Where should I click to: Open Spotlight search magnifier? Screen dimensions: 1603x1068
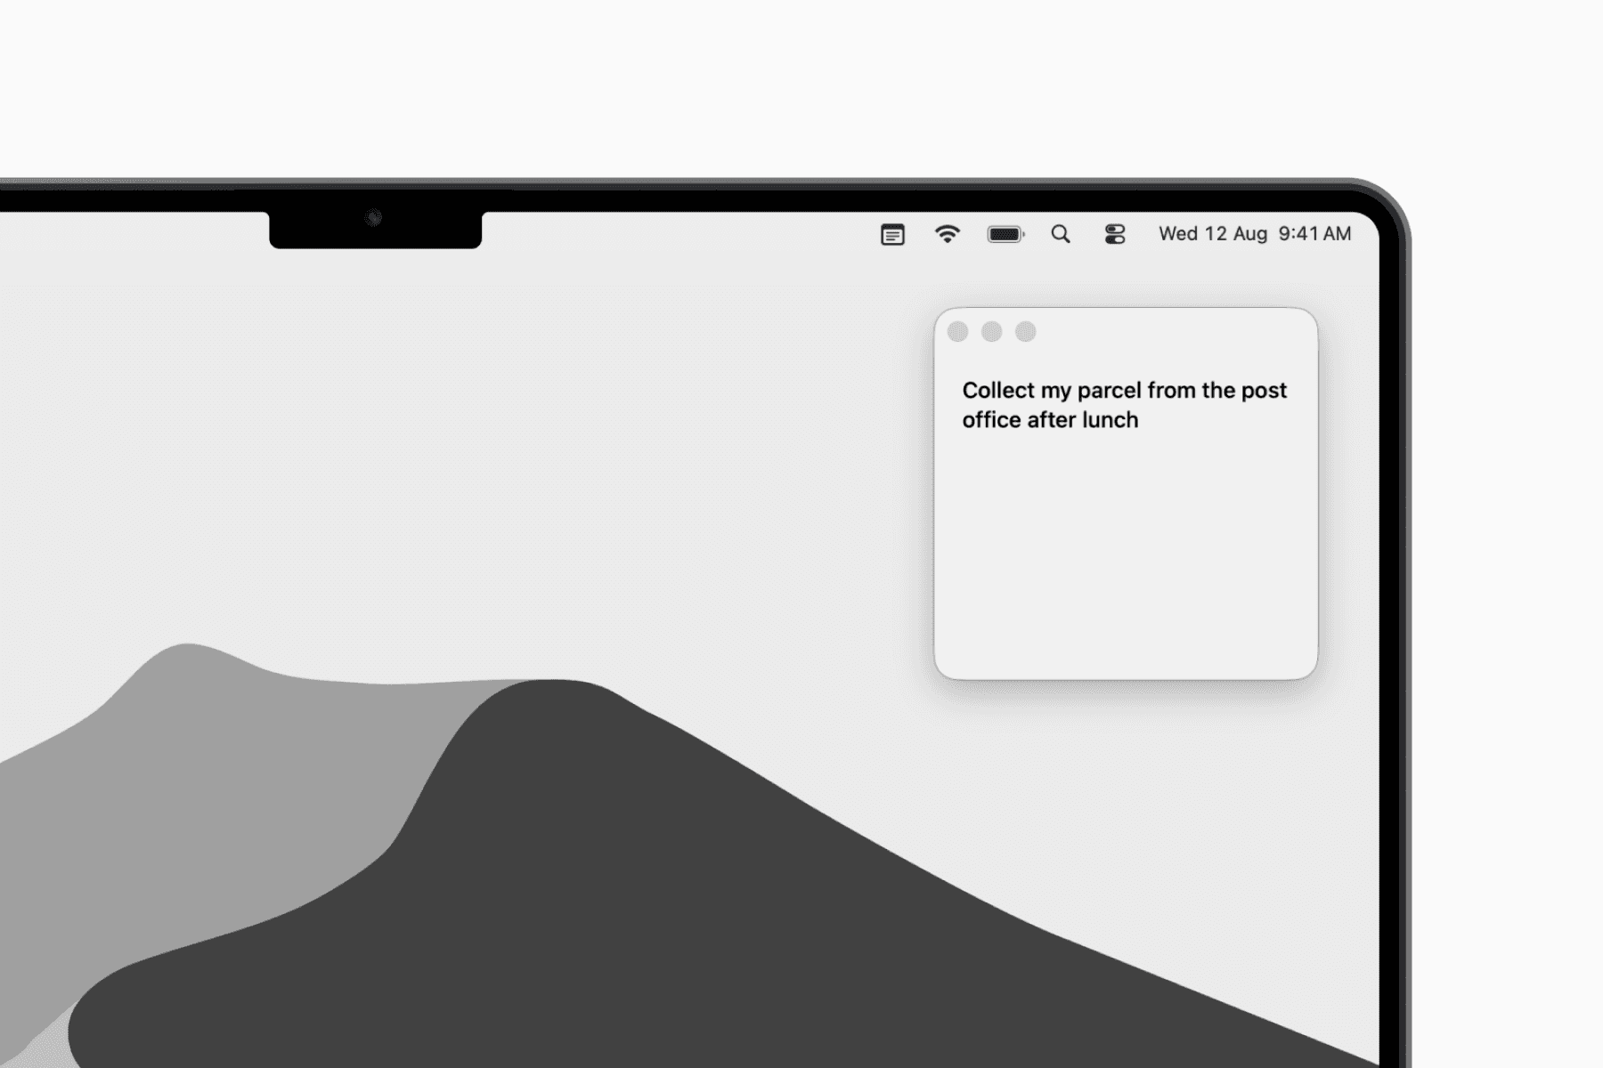pos(1061,234)
